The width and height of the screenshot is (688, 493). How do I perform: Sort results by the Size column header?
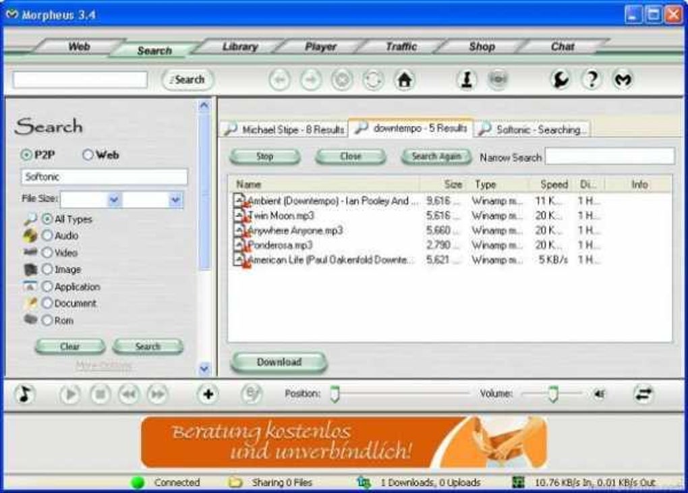point(445,185)
